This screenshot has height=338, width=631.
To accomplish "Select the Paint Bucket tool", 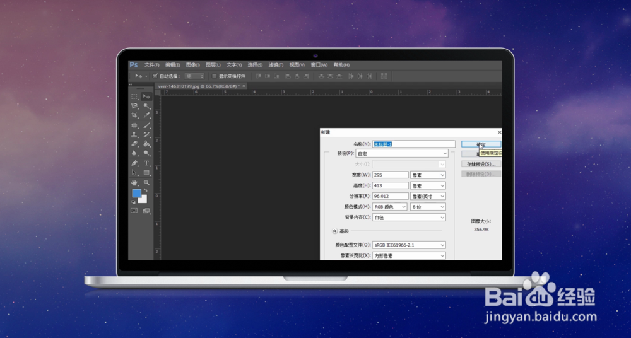I will point(146,144).
